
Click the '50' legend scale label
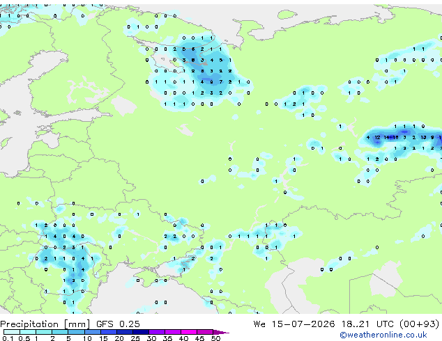tap(215, 338)
